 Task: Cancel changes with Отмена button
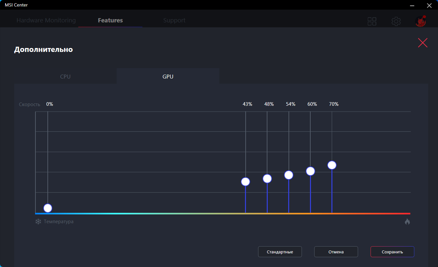336,252
